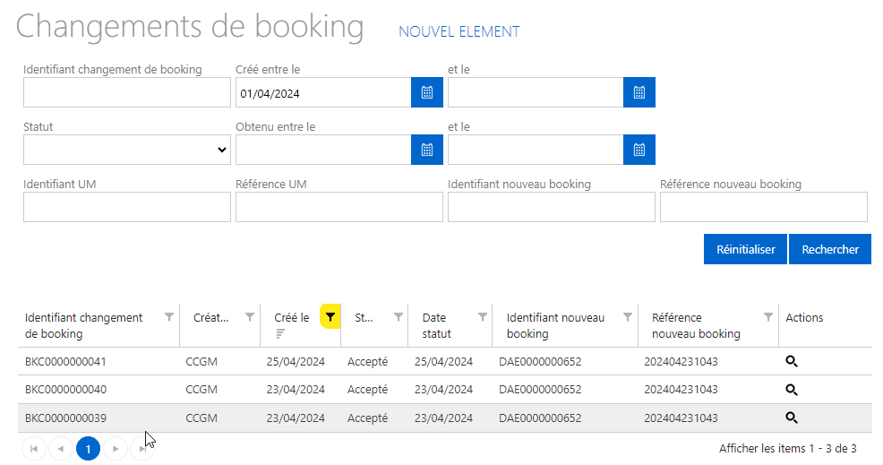Filter the 'Identifiant changement de booking' column
The height and width of the screenshot is (465, 883).
[169, 317]
